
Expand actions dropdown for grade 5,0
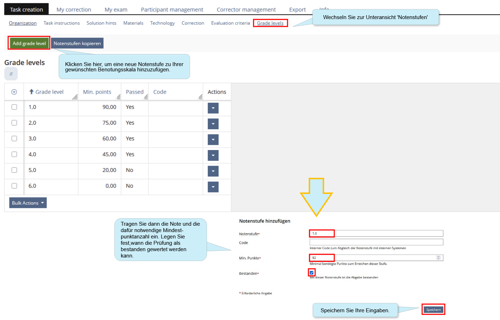coord(213,171)
